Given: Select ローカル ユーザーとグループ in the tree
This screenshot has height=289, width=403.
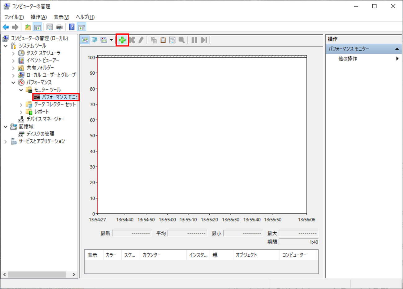Looking at the screenshot, I should (x=51, y=75).
